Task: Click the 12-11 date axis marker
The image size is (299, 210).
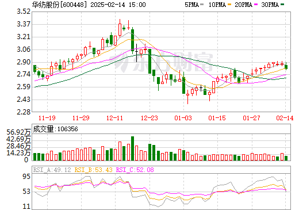Action: (114, 118)
